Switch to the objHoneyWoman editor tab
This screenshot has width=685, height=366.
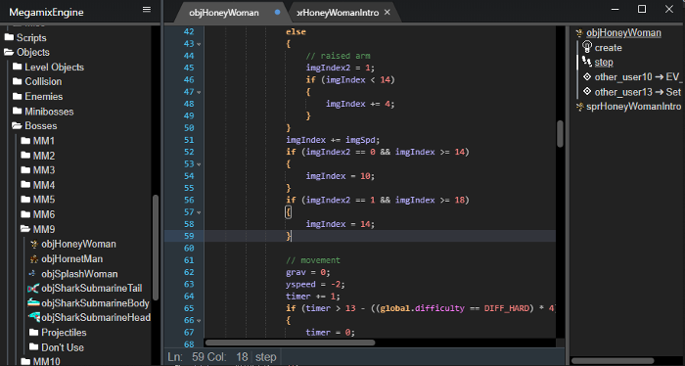click(x=224, y=13)
